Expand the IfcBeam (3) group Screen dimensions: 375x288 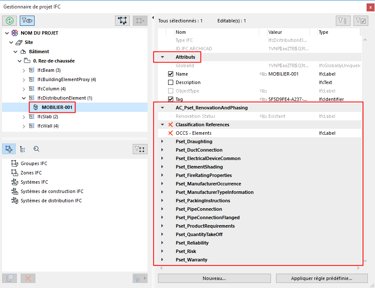(x=24, y=71)
